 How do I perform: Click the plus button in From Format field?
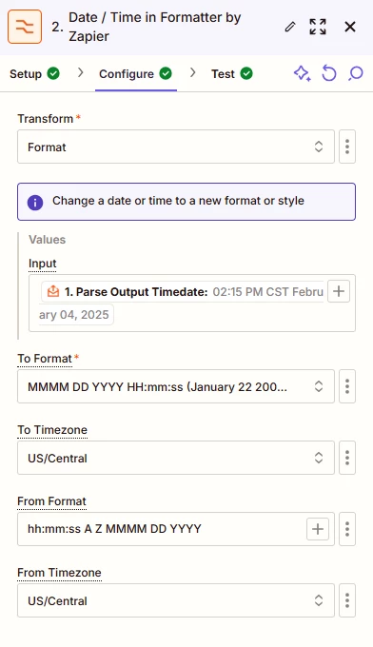318,529
